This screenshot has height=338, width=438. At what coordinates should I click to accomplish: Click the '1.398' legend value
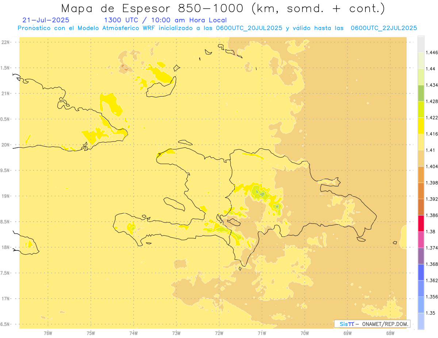[x=432, y=183]
